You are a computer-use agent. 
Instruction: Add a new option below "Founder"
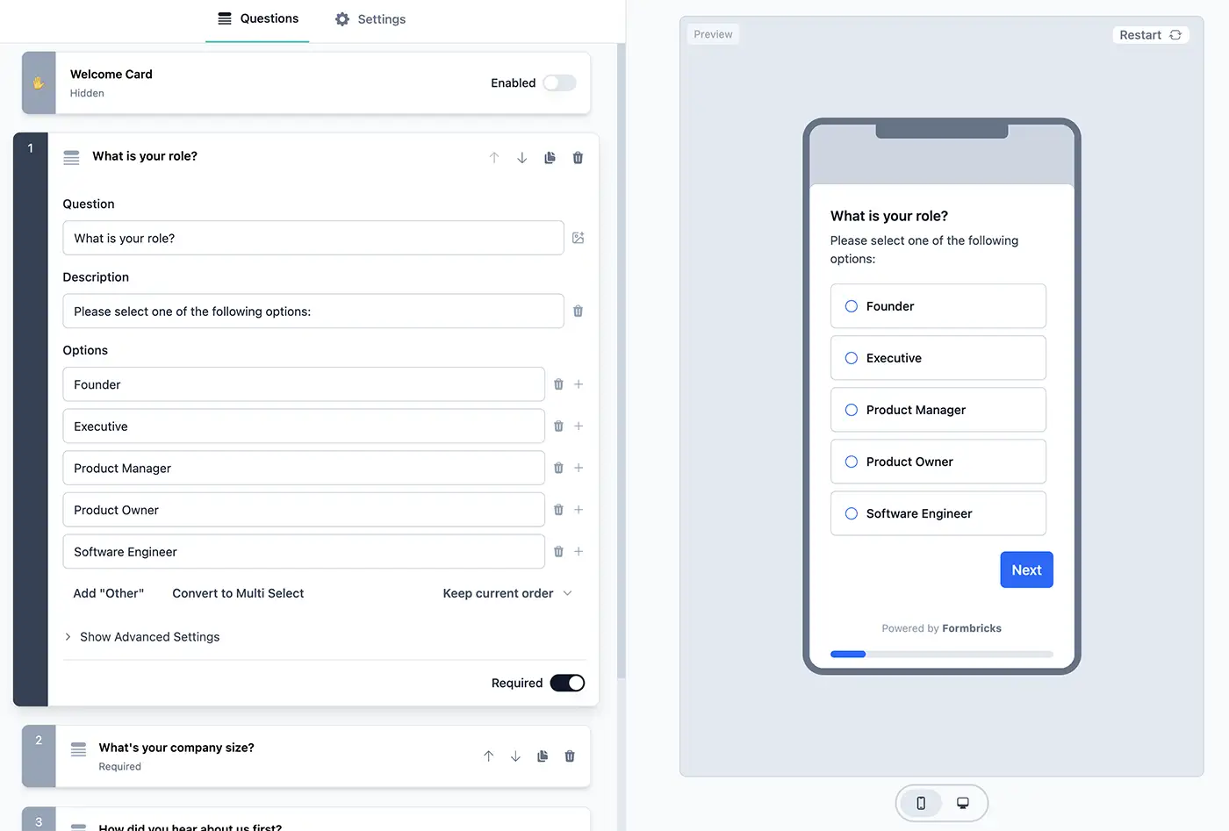(x=578, y=383)
